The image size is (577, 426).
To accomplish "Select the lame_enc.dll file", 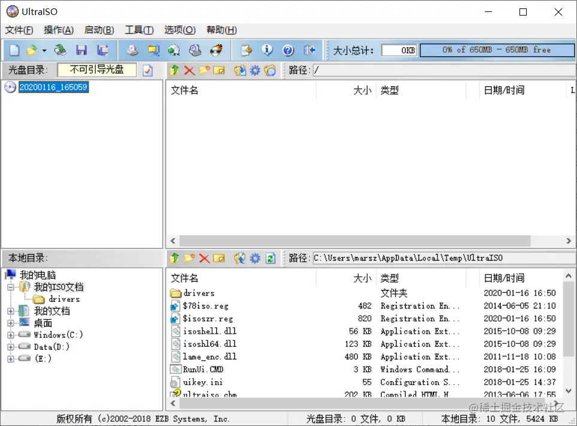I will pyautogui.click(x=210, y=356).
